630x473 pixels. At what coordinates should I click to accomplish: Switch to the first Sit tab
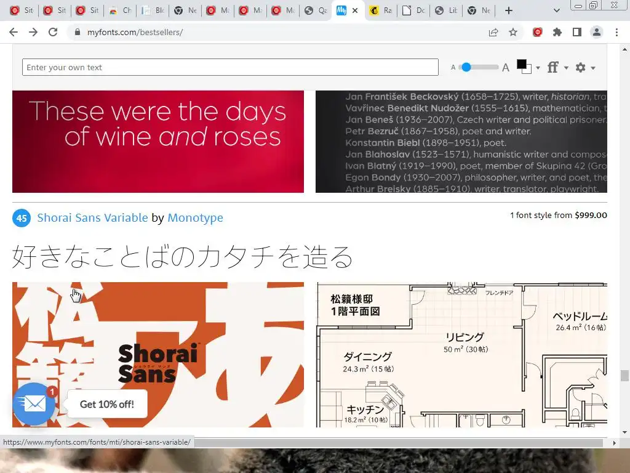pos(22,10)
